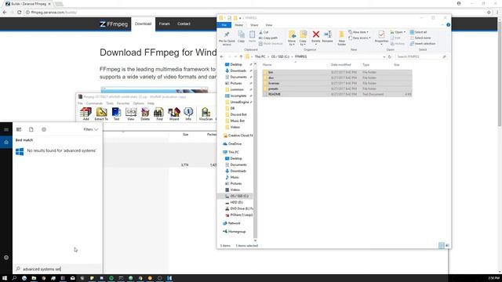Open the Options menu in WinRAR

pyautogui.click(x=139, y=103)
